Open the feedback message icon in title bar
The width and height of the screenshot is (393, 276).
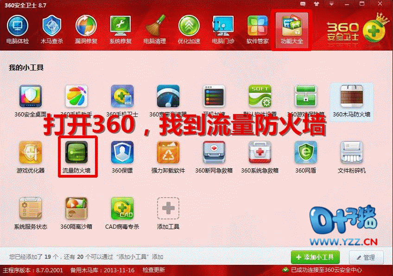pos(303,4)
